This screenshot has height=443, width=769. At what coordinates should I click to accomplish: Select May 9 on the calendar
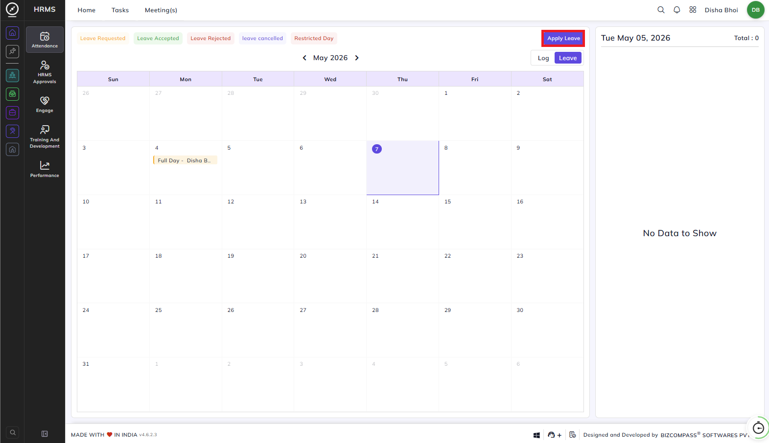pyautogui.click(x=547, y=168)
